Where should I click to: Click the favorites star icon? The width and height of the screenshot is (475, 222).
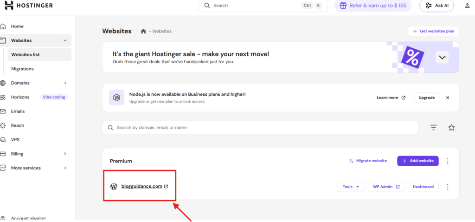click(x=451, y=128)
